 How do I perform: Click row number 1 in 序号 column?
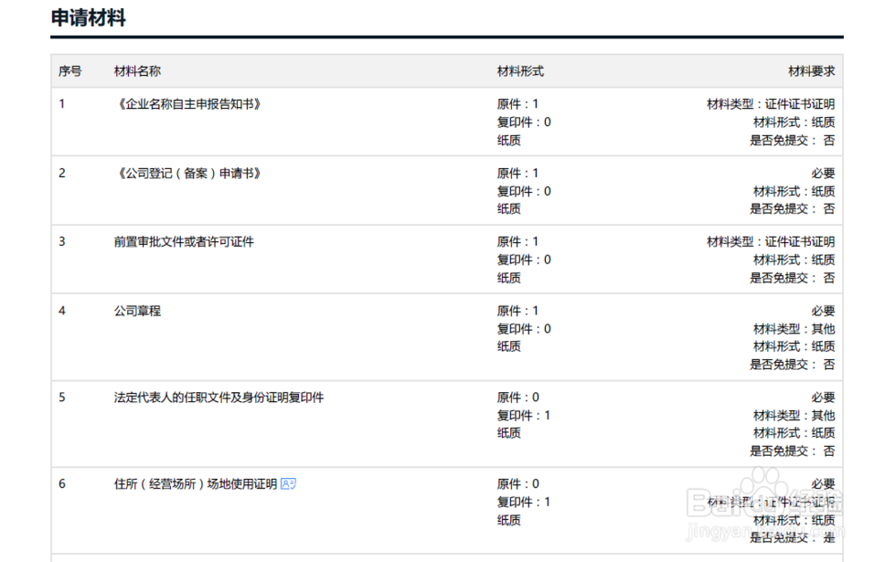pos(63,105)
